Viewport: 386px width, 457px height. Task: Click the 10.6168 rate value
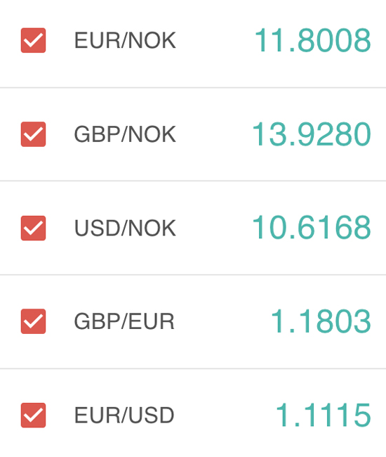tap(311, 227)
